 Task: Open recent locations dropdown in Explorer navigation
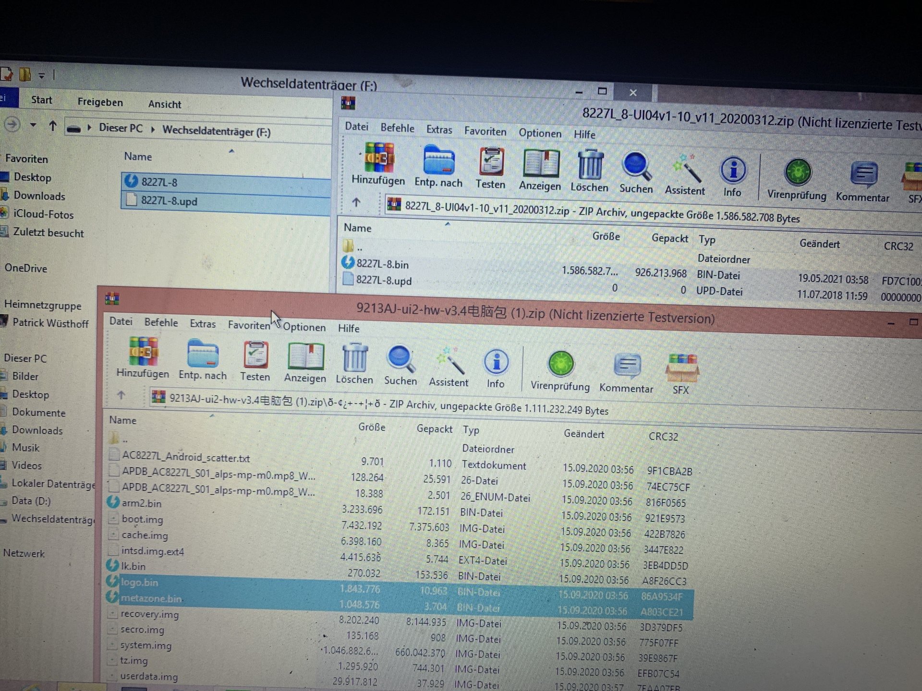point(33,125)
